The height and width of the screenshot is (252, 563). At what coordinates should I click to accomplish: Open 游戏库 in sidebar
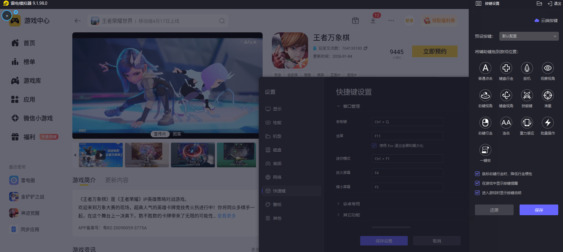pyautogui.click(x=27, y=81)
